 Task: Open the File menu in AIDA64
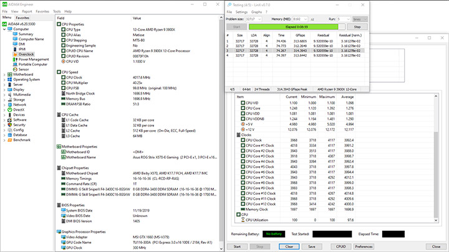5,11
